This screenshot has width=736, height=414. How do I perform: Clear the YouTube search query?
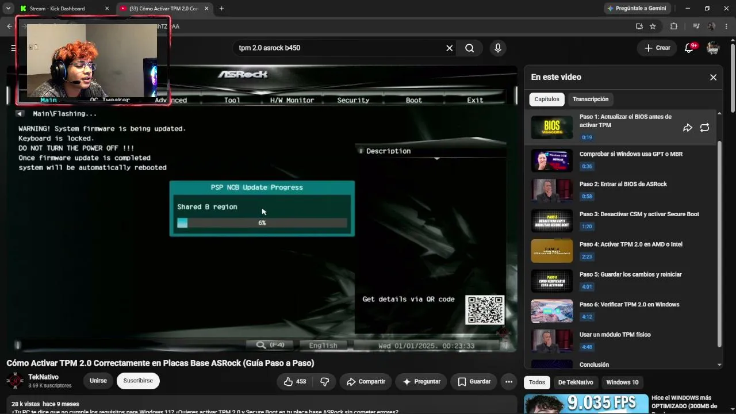coord(450,48)
